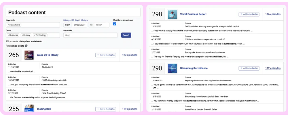The height and width of the screenshot is (115, 288).
Task: Add Bloomberg Surveillance to media plan
Action: click(x=249, y=68)
